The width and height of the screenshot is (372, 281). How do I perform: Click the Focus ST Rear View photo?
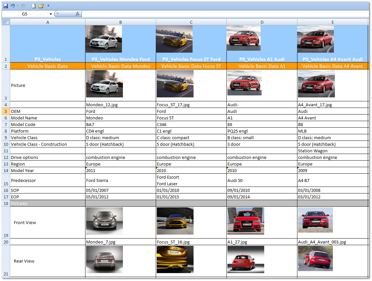point(175,259)
